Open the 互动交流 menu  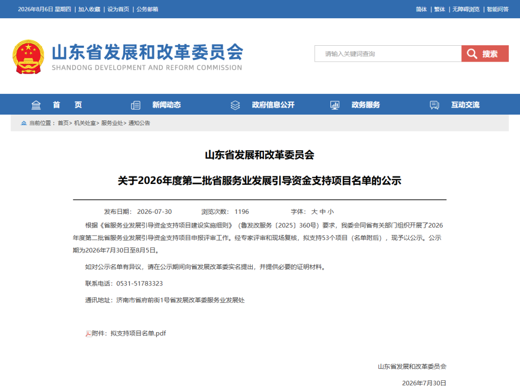[x=465, y=105]
